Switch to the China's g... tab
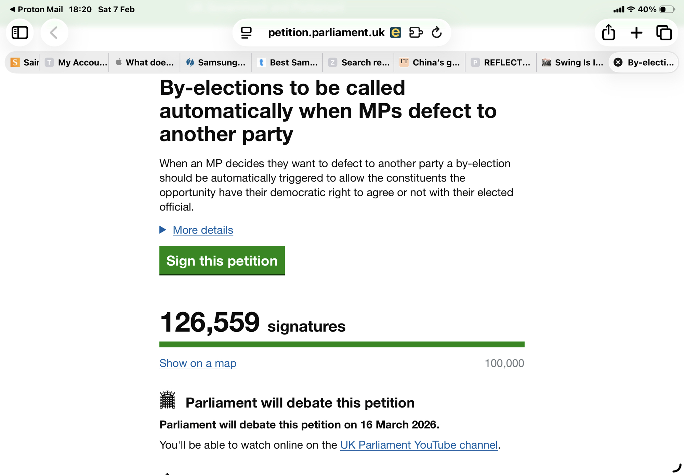The width and height of the screenshot is (684, 475). tap(430, 62)
